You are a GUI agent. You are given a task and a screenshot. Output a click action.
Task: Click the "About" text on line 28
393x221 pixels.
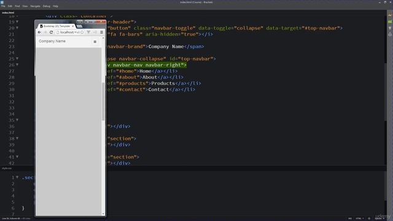coord(150,77)
